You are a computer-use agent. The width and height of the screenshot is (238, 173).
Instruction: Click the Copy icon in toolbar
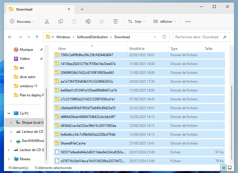pyautogui.click(x=61, y=21)
